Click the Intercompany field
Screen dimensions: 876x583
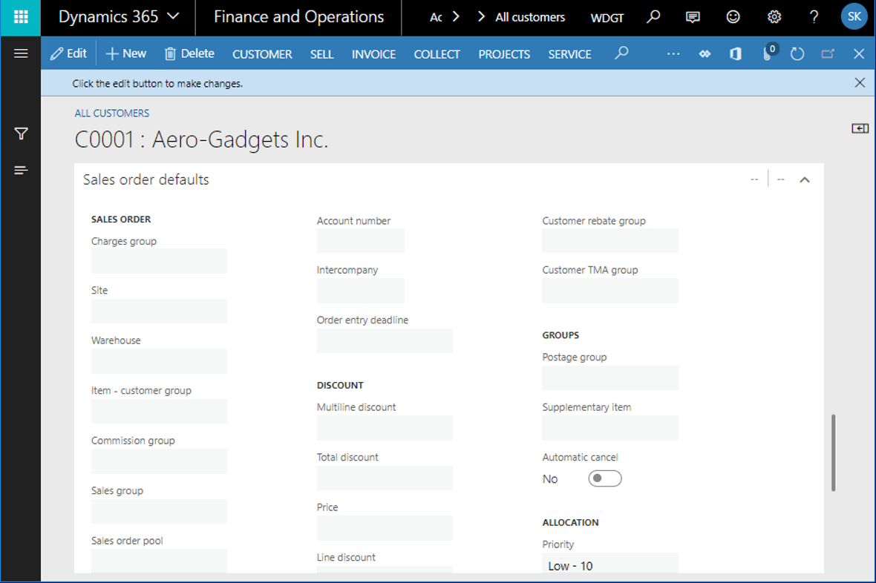[x=360, y=290]
